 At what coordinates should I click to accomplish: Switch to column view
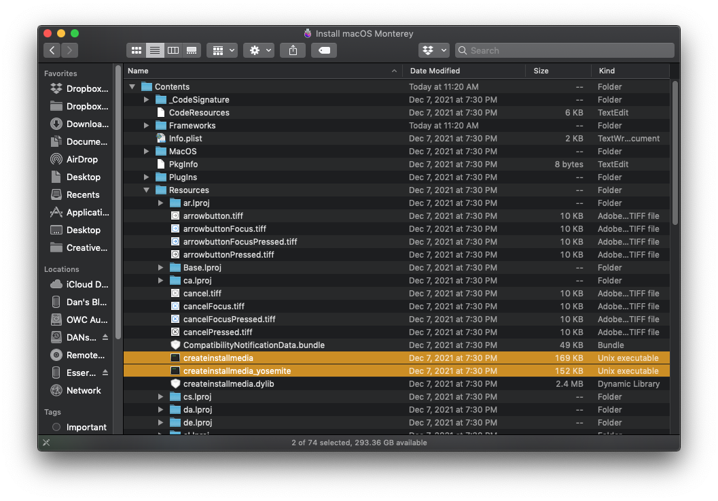pyautogui.click(x=173, y=50)
